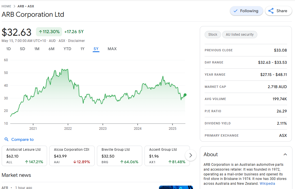The height and width of the screenshot is (189, 295).
Task: Select the 1D time range tab
Action: tap(9, 49)
